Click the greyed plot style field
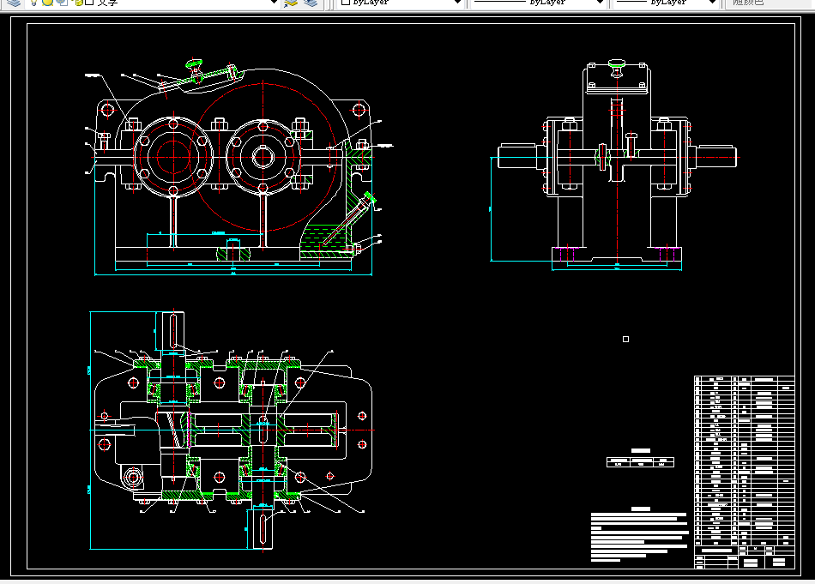Image resolution: width=815 pixels, height=584 pixels. (x=770, y=3)
